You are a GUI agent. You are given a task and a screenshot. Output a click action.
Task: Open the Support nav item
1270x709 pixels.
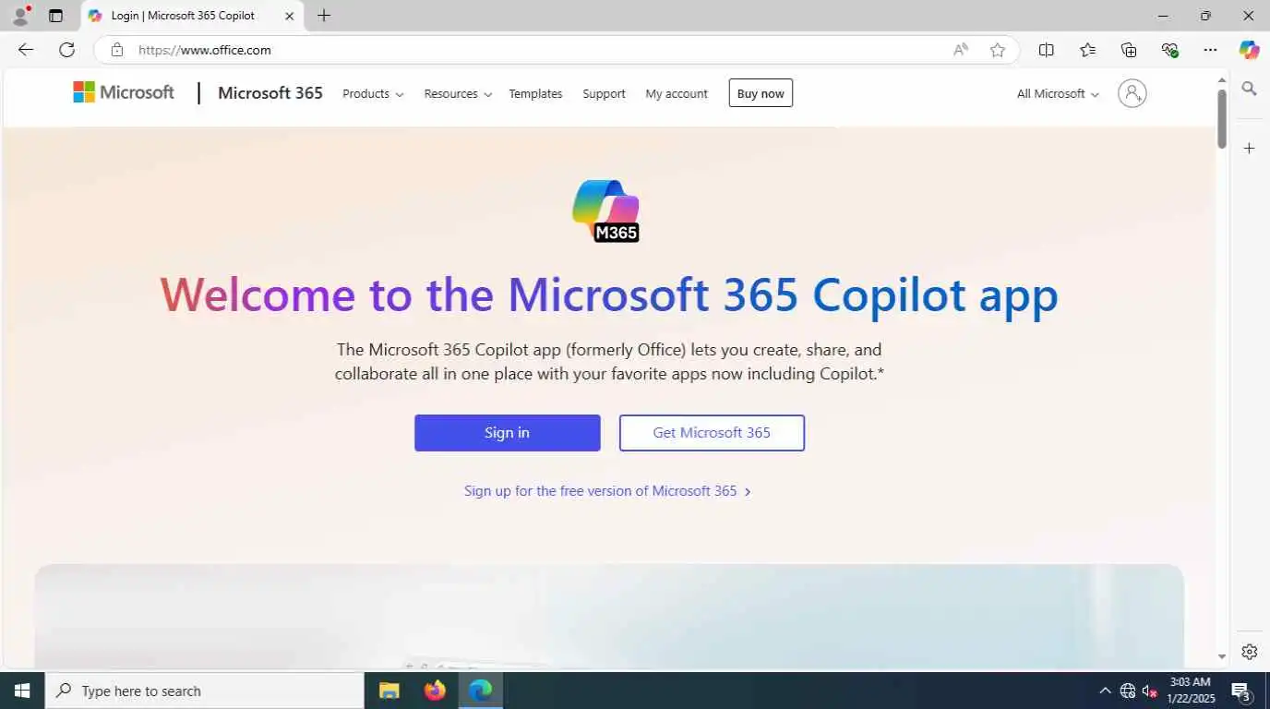pos(604,93)
